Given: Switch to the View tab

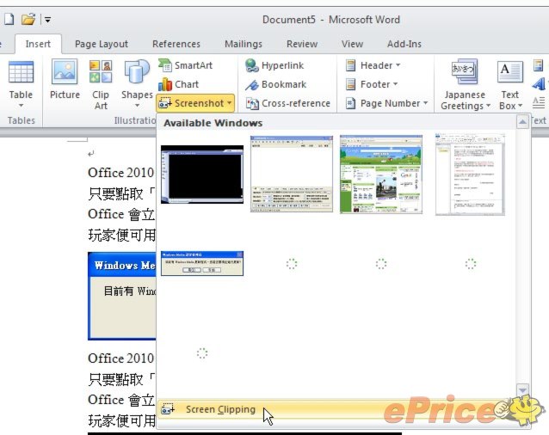Looking at the screenshot, I should tap(352, 44).
